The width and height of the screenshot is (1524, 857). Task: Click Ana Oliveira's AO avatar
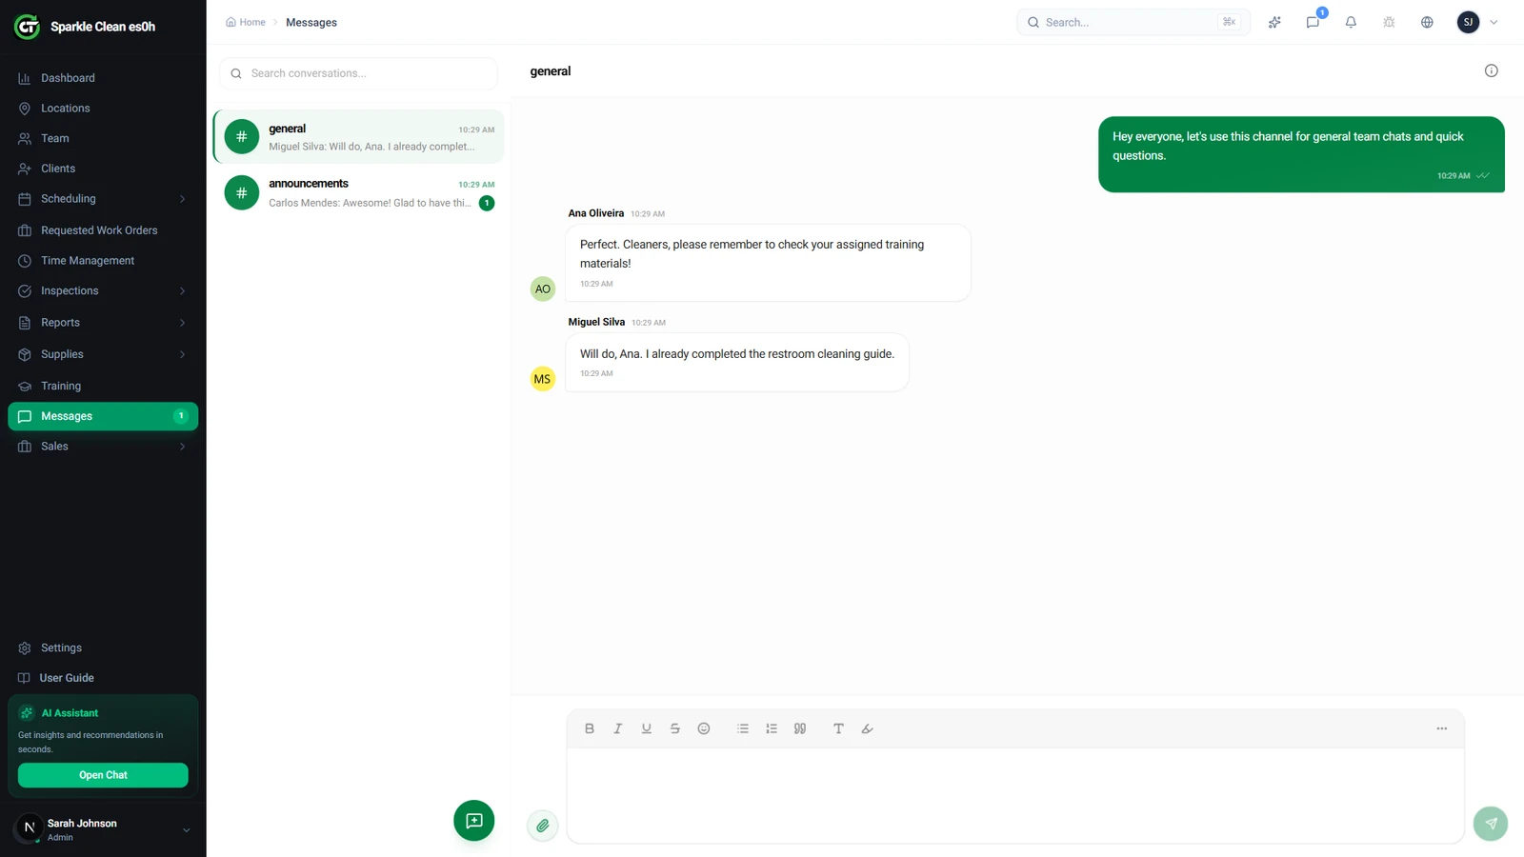543,289
